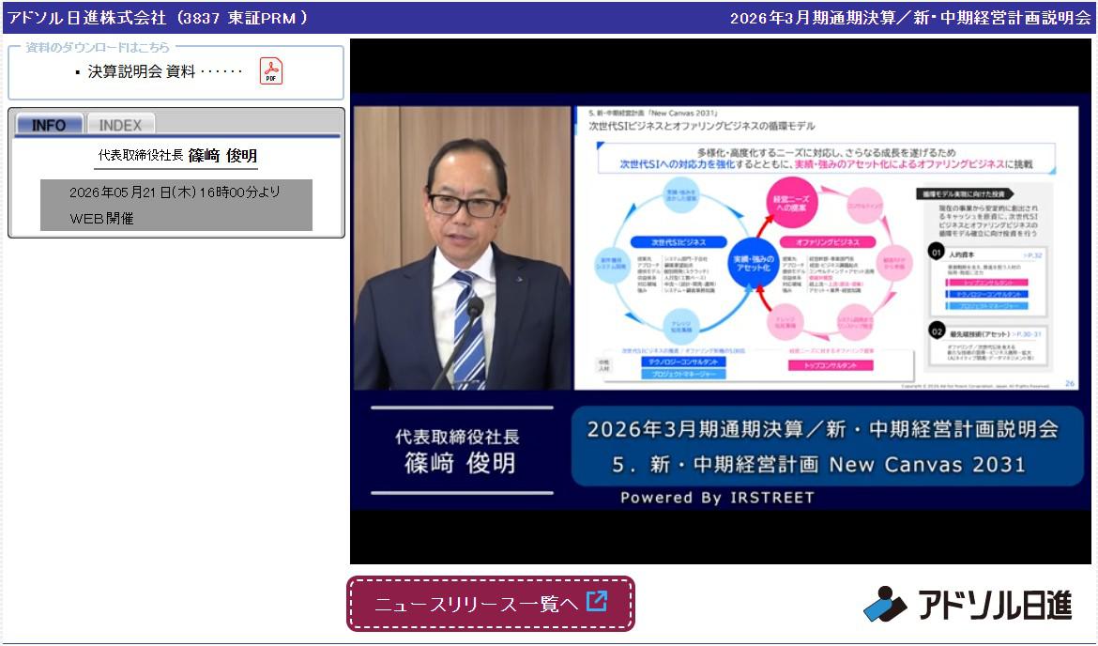Click the 決算説明会 資料 text link
Viewport: 1098px width, 646px height.
point(142,71)
